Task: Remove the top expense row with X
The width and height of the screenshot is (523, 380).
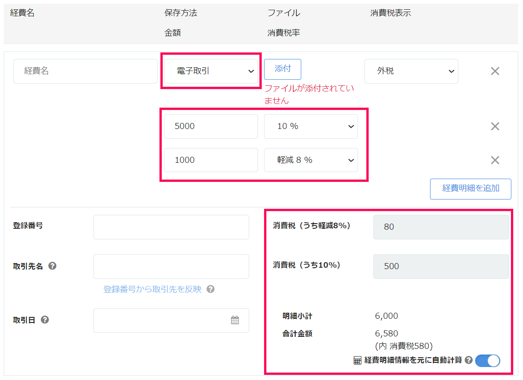Action: tap(495, 71)
